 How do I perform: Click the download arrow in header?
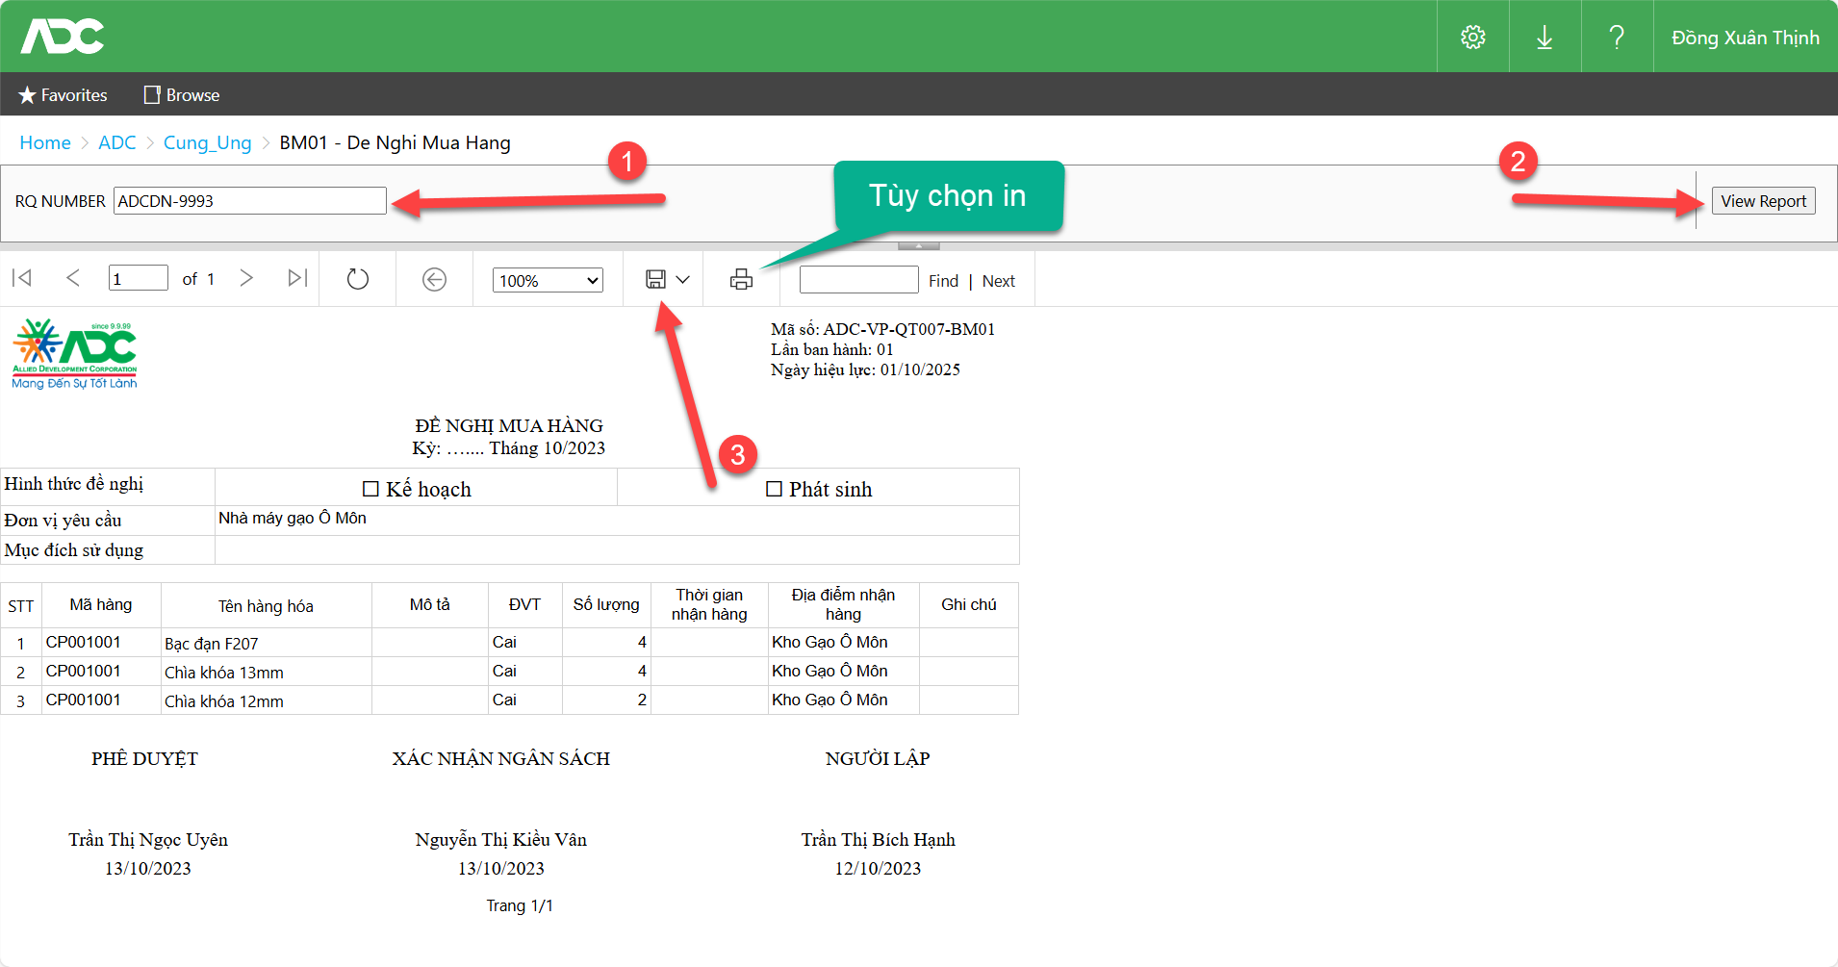point(1544,38)
